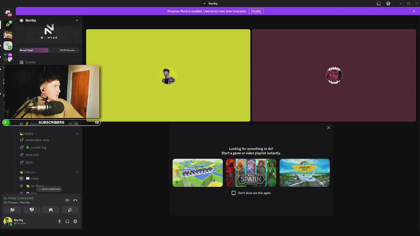Close the activities suggestion panel
Screen dimensions: 420x236
tap(328, 128)
